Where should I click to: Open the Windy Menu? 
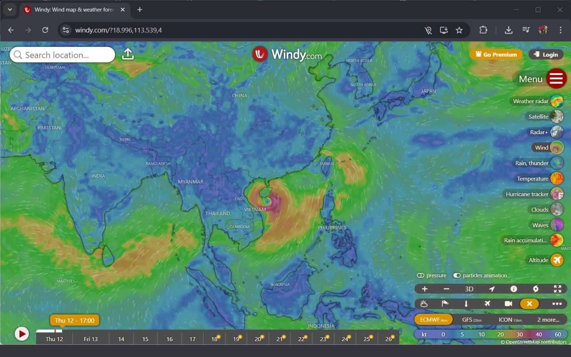tap(556, 79)
